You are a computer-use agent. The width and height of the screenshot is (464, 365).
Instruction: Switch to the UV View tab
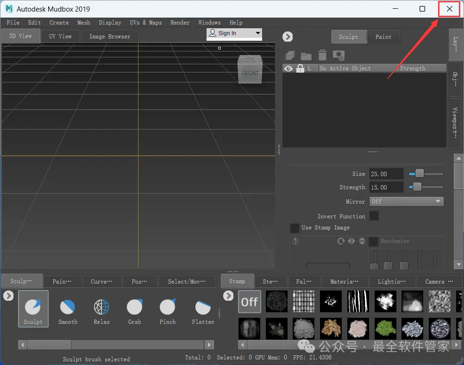point(60,37)
